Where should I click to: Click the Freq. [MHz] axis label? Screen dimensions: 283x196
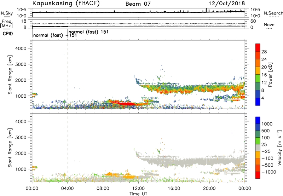pyautogui.click(x=7, y=24)
